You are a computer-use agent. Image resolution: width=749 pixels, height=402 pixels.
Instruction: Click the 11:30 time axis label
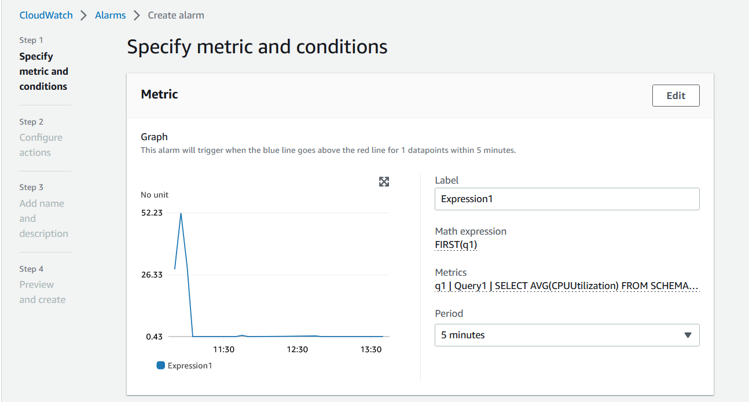223,349
